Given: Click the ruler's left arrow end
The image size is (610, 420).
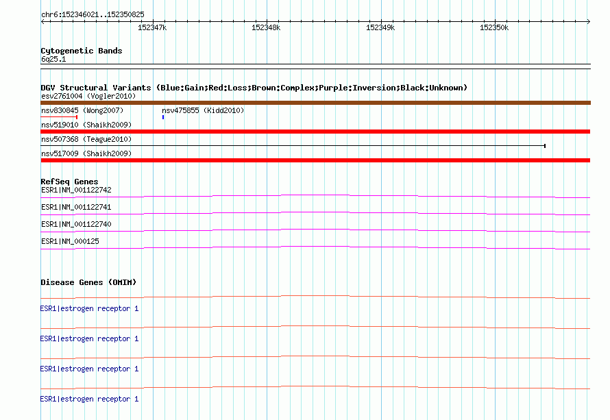Looking at the screenshot, I should (x=42, y=22).
